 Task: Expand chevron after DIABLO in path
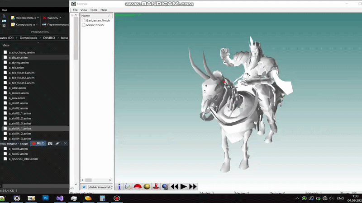point(58,38)
